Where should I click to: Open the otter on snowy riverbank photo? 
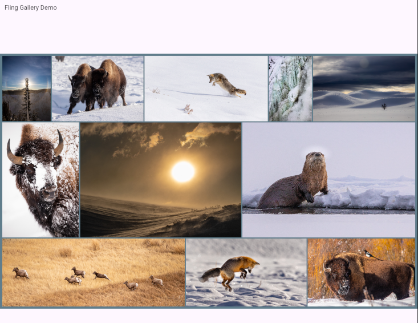point(328,180)
